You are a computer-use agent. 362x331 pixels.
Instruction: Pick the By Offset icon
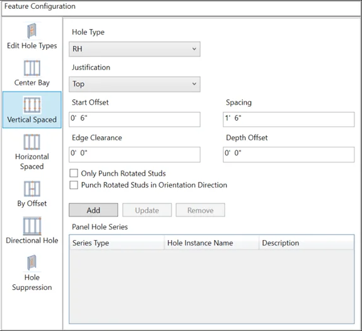[x=32, y=188]
